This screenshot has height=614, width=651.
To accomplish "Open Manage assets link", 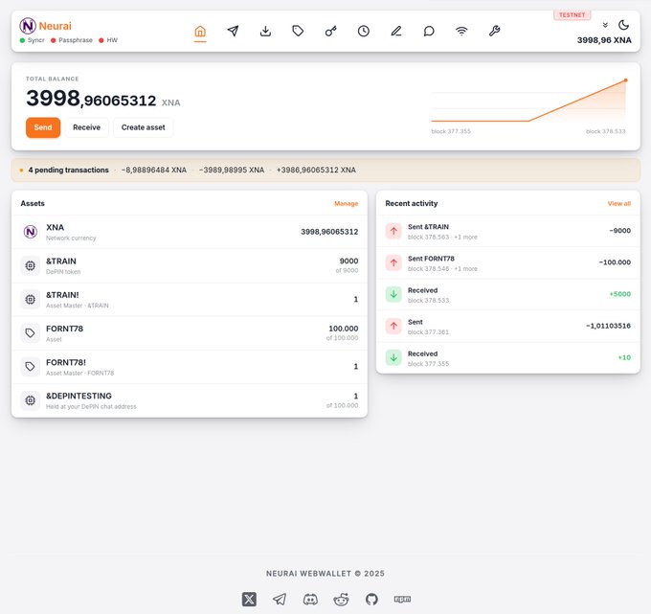I will pos(347,204).
